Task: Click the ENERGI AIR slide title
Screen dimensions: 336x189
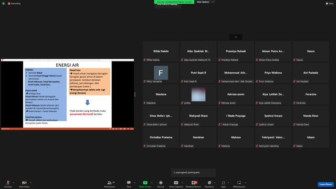Action: 67,65
